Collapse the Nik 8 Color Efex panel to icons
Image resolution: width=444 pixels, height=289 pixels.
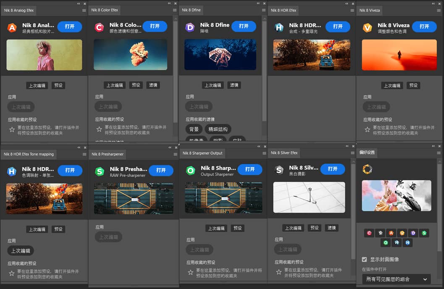[169, 3]
